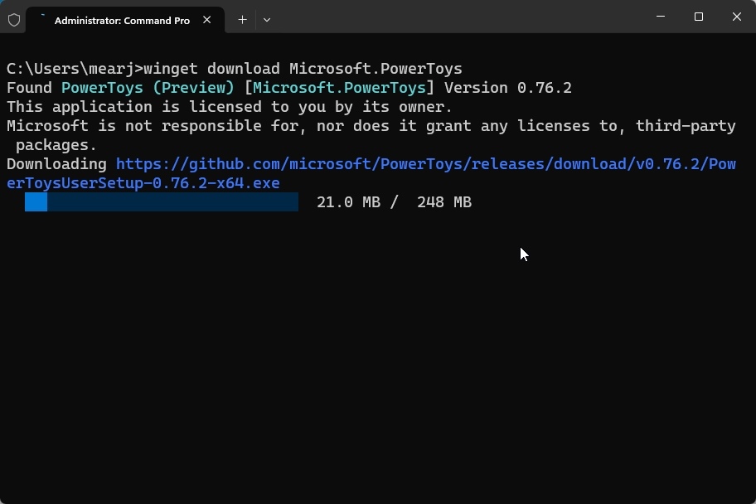The height and width of the screenshot is (504, 756).
Task: Click the shield icon in the title bar
Action: tap(13, 19)
